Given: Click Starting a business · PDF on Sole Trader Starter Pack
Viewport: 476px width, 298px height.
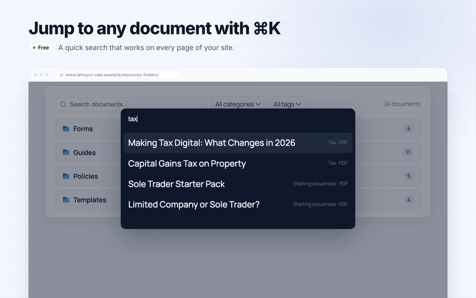Looking at the screenshot, I should (320, 184).
